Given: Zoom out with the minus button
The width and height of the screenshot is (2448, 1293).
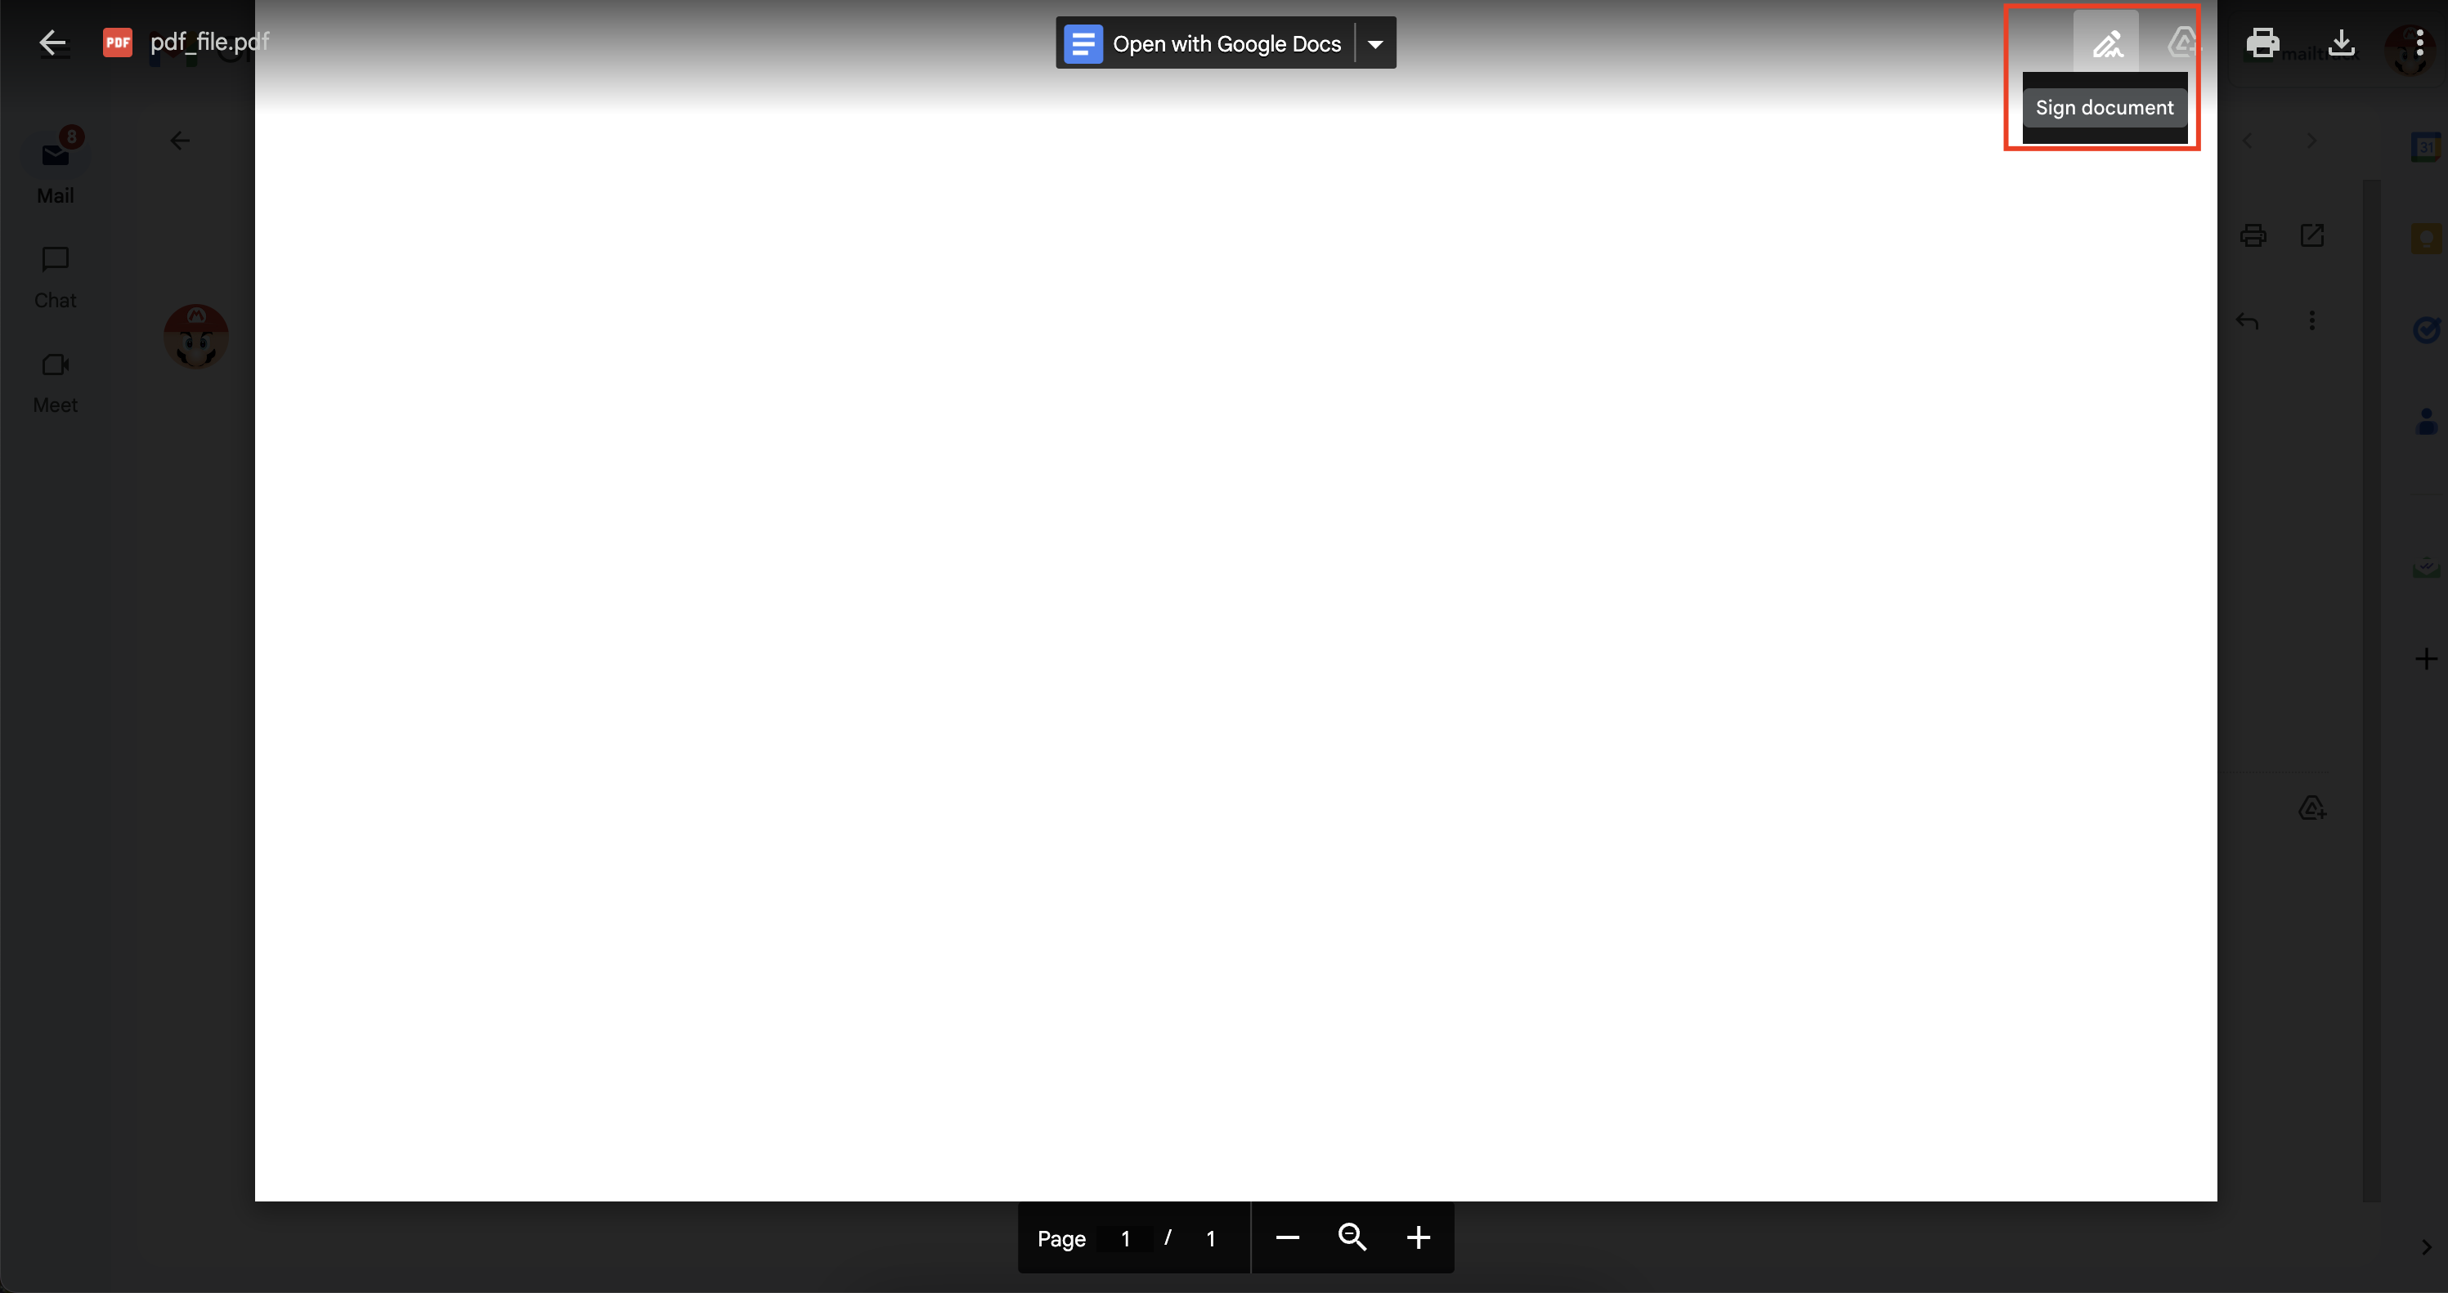Looking at the screenshot, I should tap(1287, 1237).
